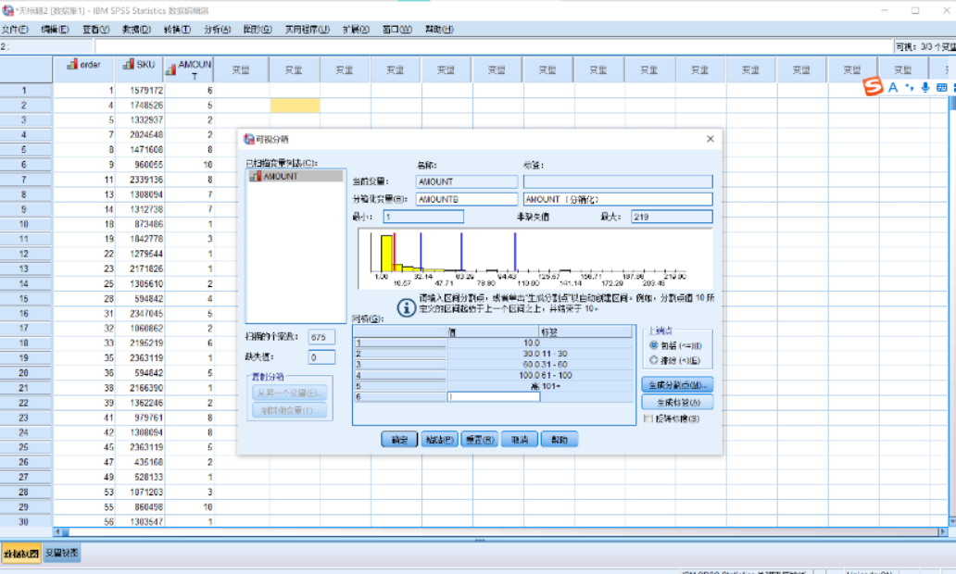Open the 扩展(X) menu
This screenshot has width=956, height=574.
click(x=356, y=30)
